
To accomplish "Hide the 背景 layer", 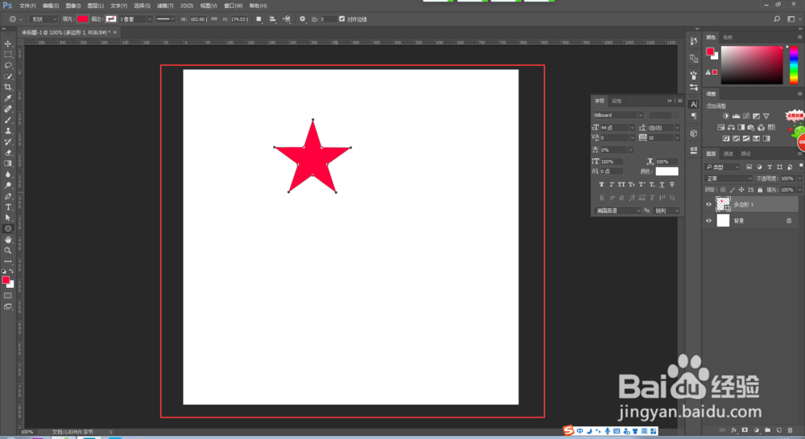I will click(x=708, y=220).
